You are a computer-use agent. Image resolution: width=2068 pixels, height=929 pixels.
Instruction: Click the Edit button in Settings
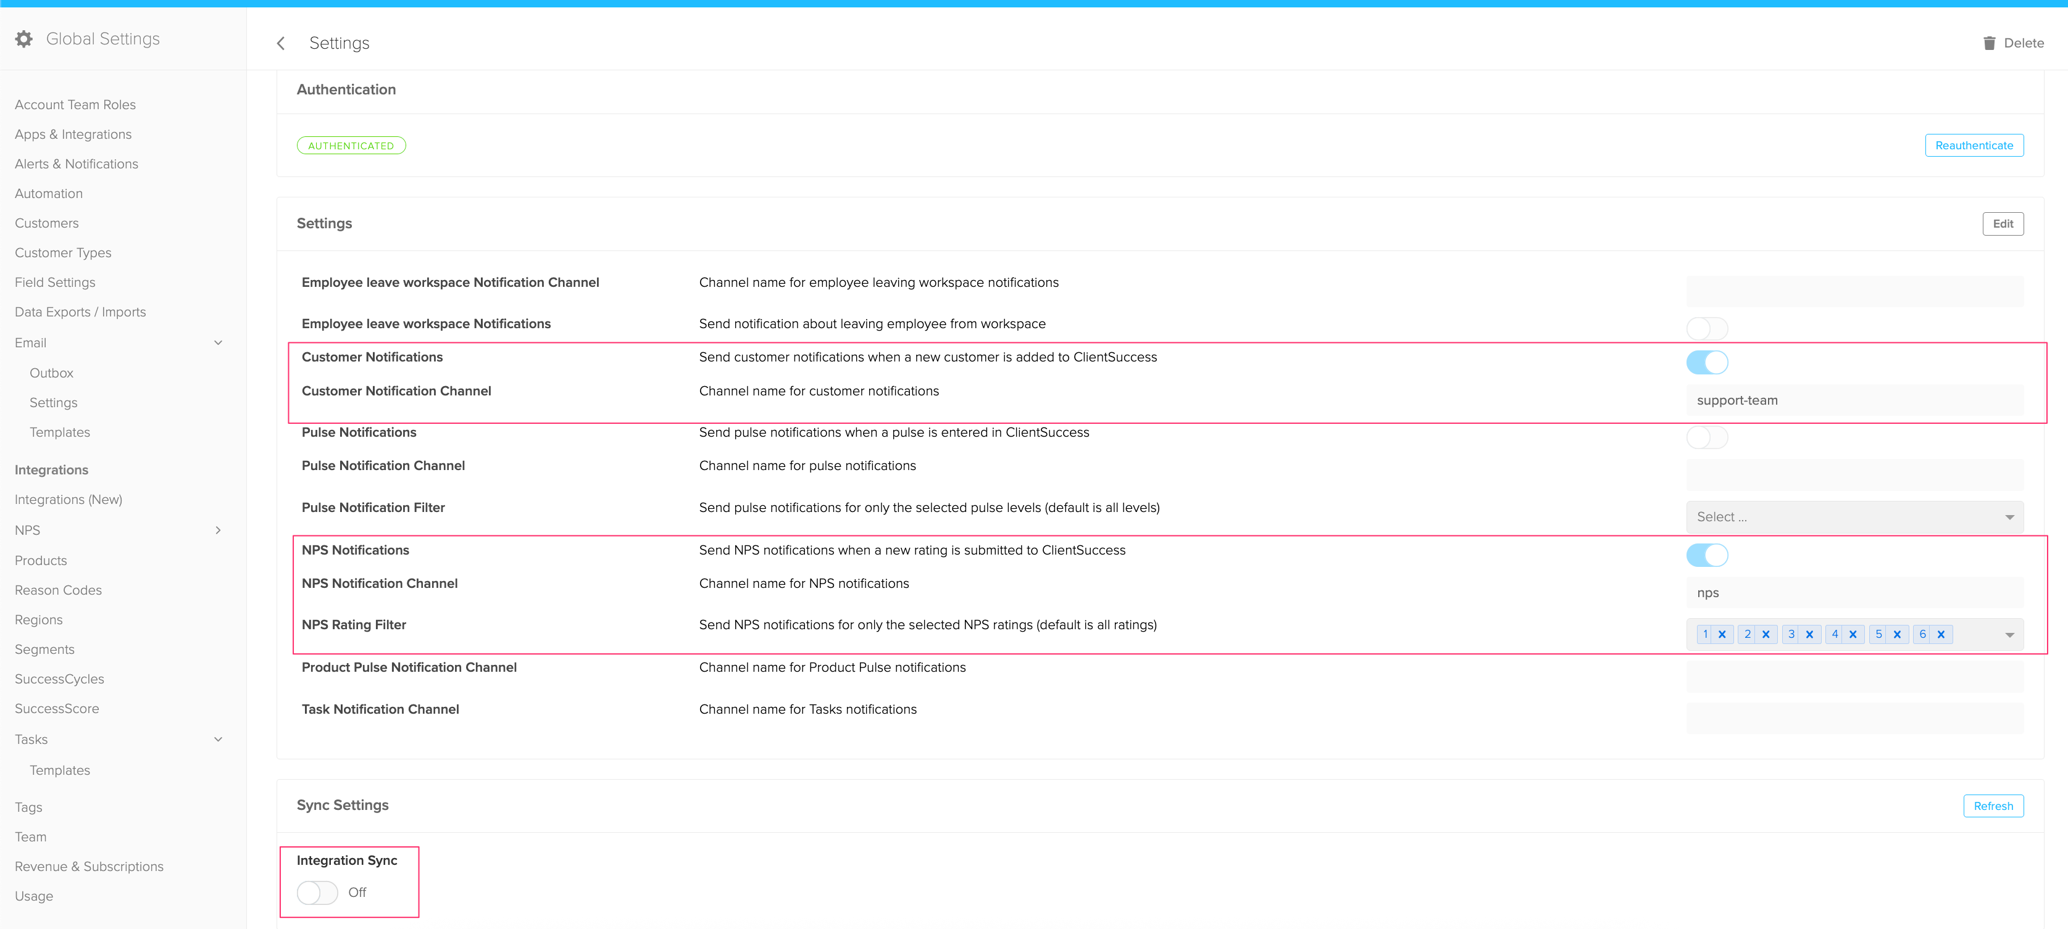click(x=2002, y=224)
